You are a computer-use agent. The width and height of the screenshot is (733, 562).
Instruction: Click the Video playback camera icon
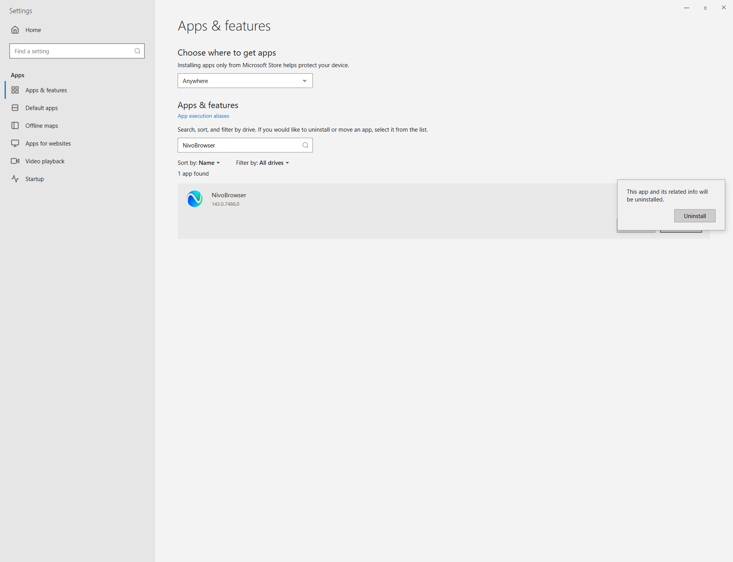pos(15,161)
